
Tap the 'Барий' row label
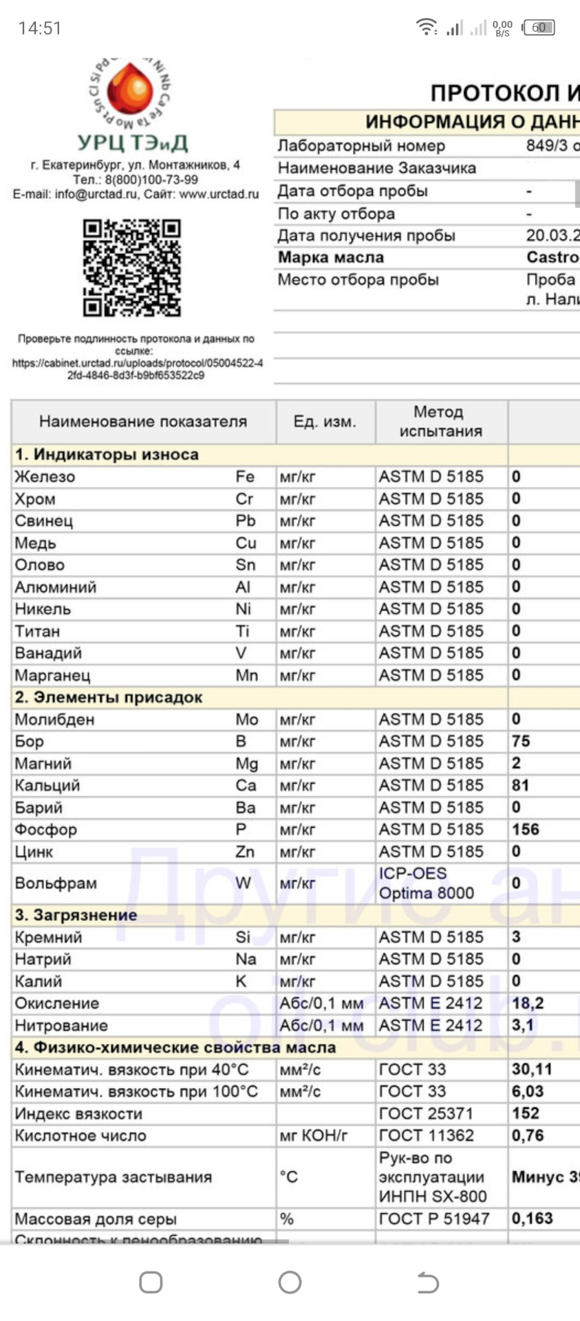click(x=39, y=808)
